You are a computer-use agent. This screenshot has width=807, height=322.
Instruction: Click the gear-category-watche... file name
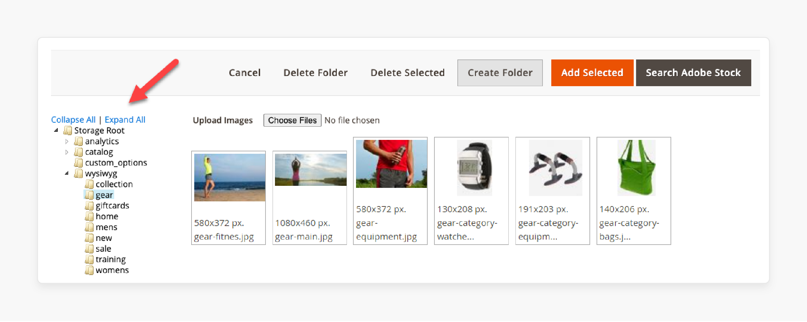(x=467, y=230)
